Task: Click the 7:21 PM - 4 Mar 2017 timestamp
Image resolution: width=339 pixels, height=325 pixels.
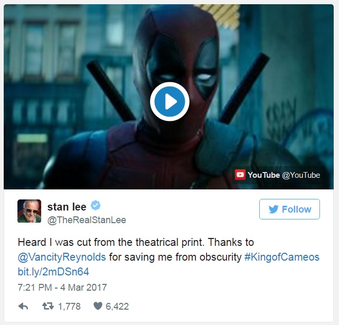Action: 62,288
